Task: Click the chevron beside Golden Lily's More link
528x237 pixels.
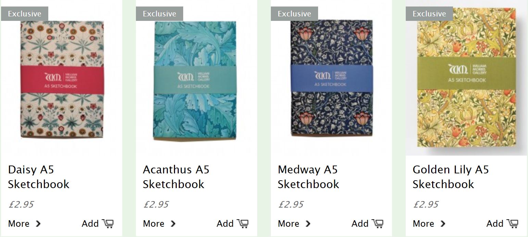Action: tap(443, 224)
